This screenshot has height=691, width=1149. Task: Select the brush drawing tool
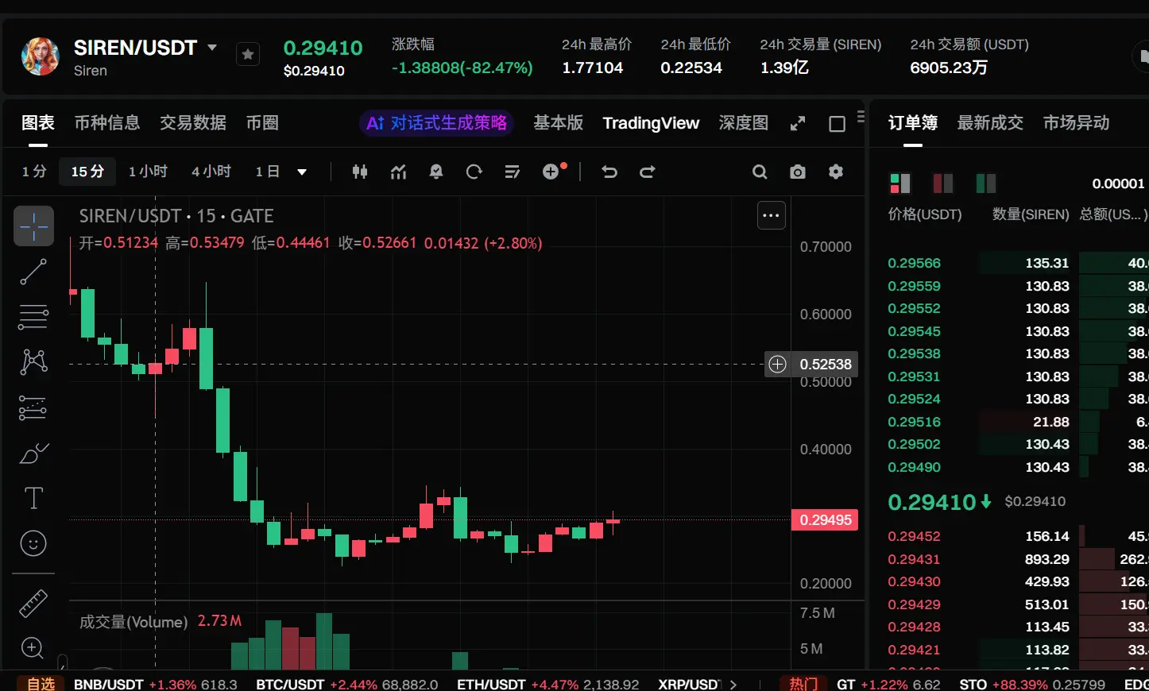coord(33,453)
